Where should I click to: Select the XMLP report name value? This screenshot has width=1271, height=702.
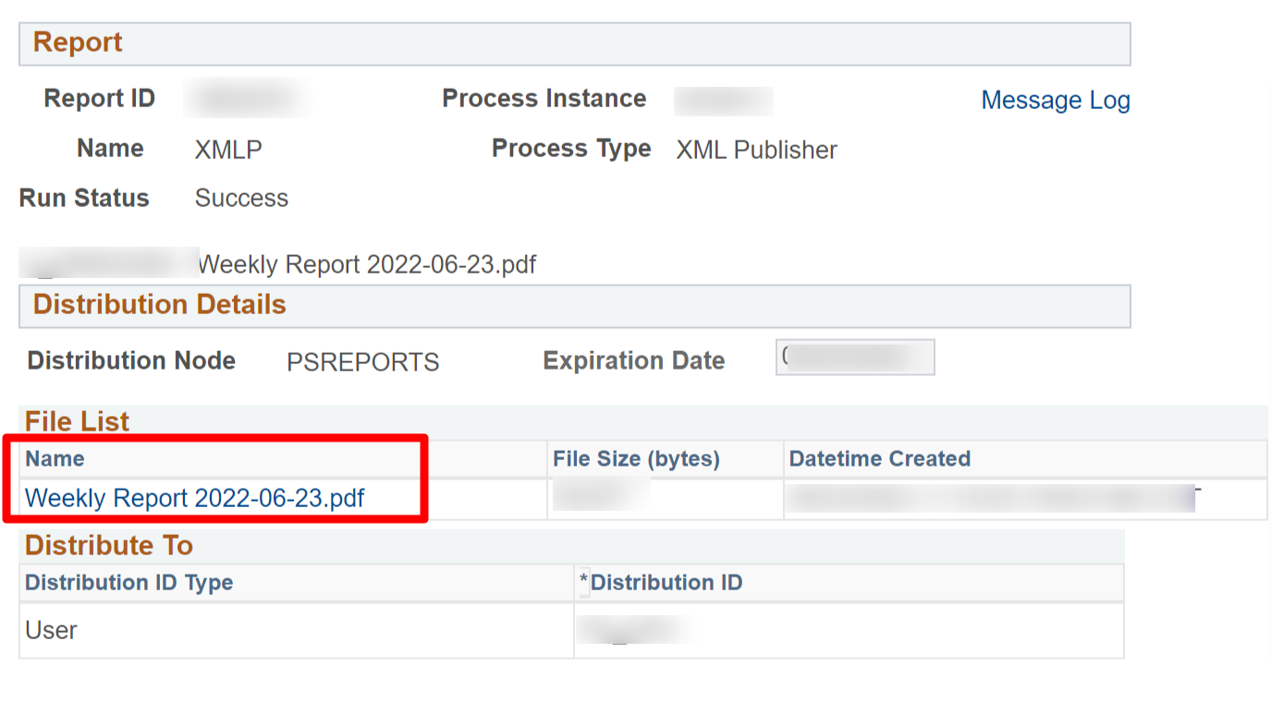pos(227,149)
